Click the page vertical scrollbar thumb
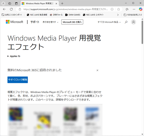Image resolution: width=144 pixels, height=136 pixels. 142,32
